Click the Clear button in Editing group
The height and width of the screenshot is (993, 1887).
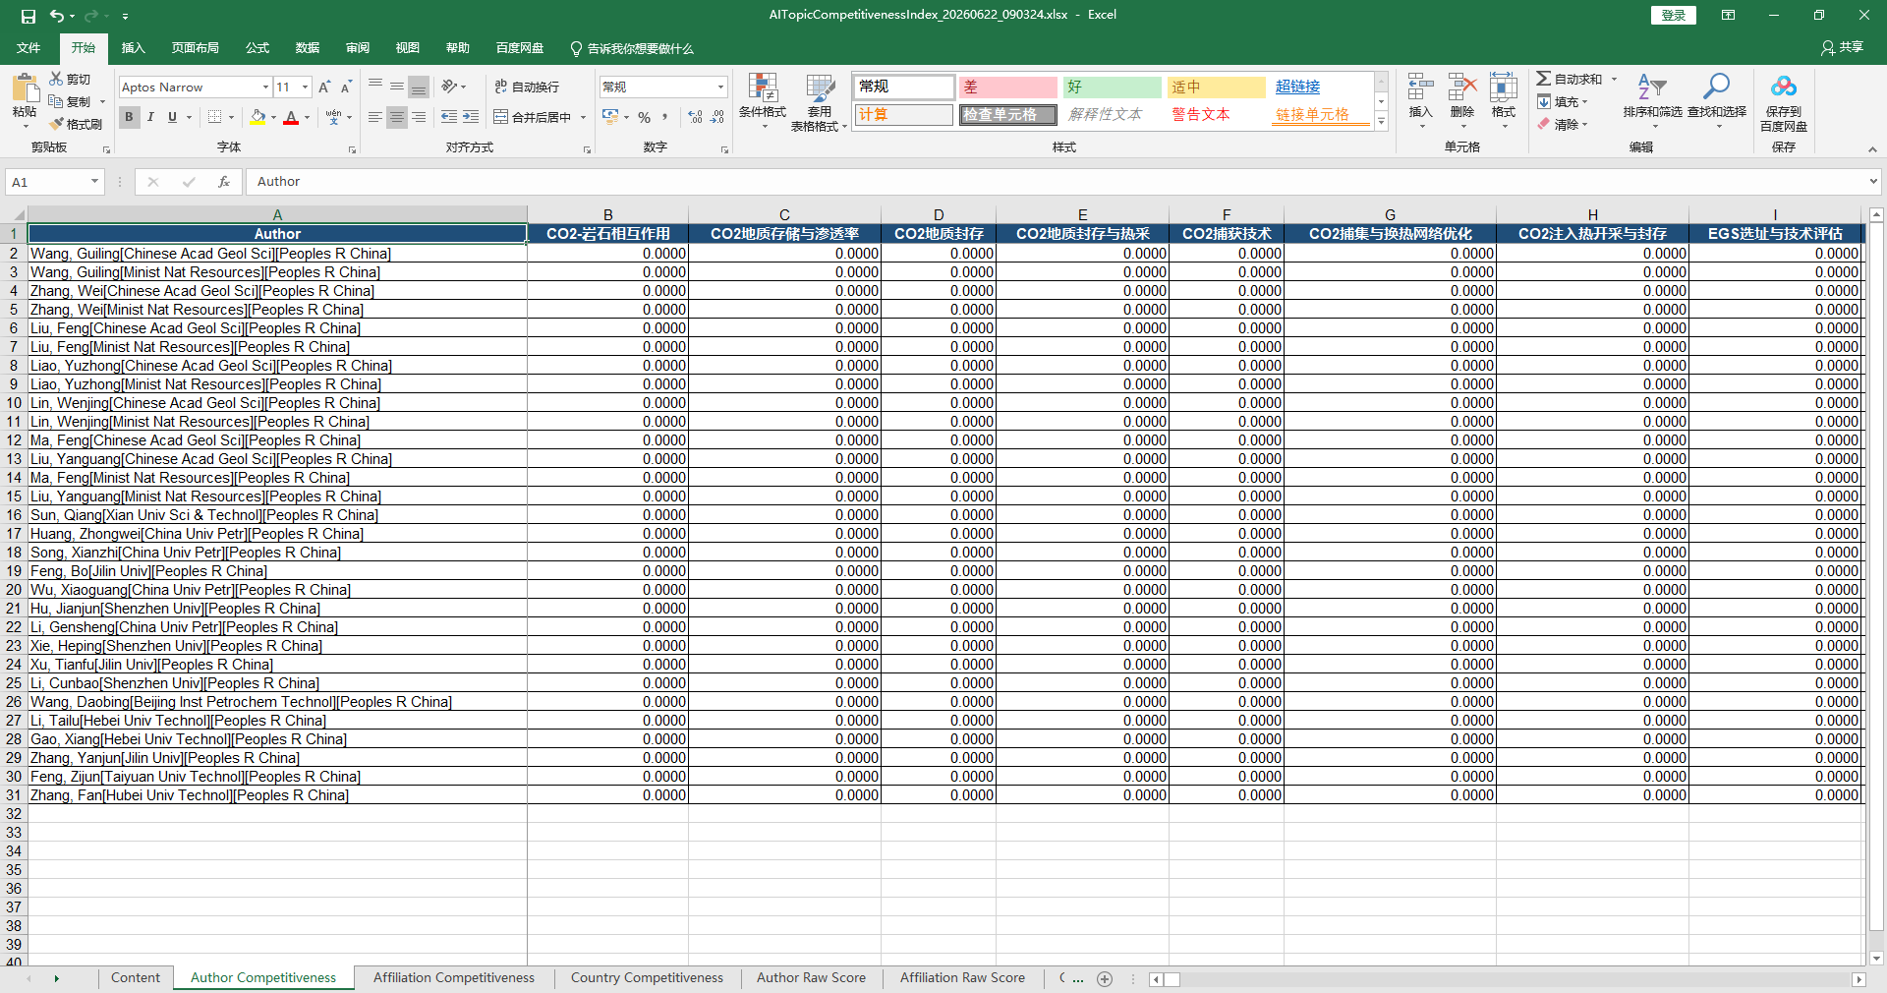click(x=1563, y=124)
